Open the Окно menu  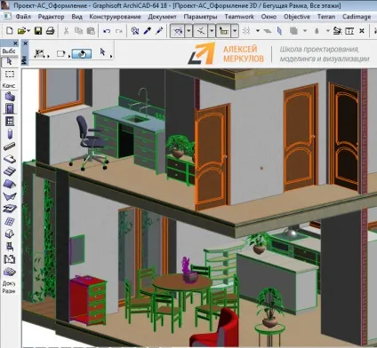pos(269,17)
